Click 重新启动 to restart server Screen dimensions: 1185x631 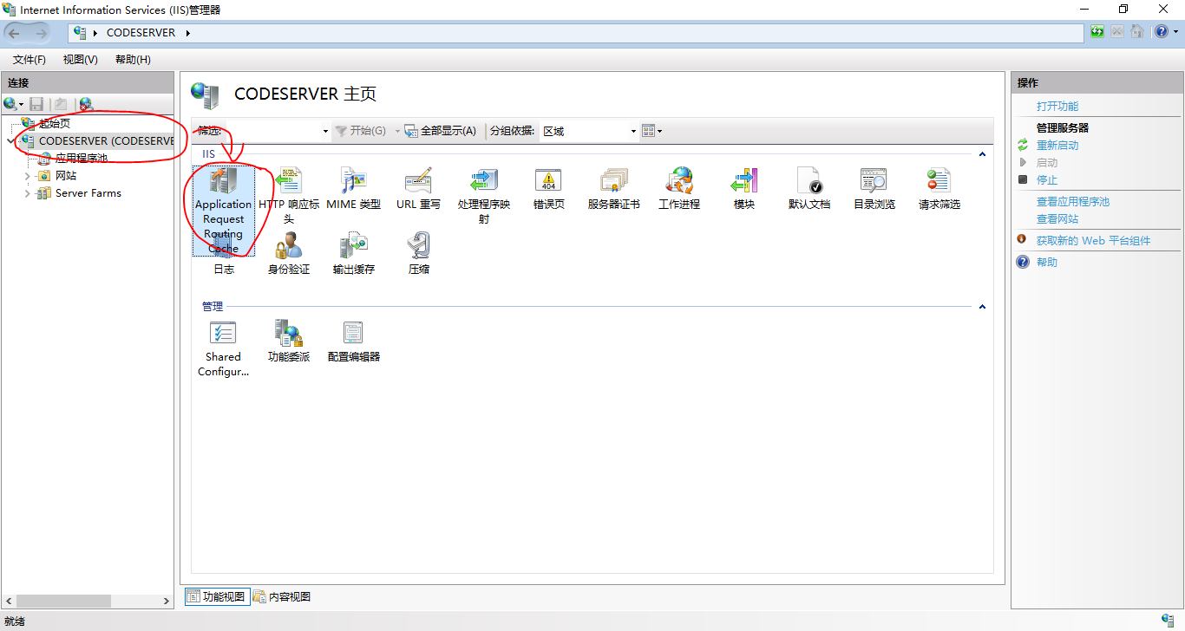pyautogui.click(x=1057, y=146)
